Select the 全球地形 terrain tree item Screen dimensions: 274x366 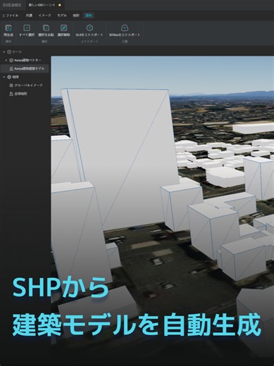18,94
